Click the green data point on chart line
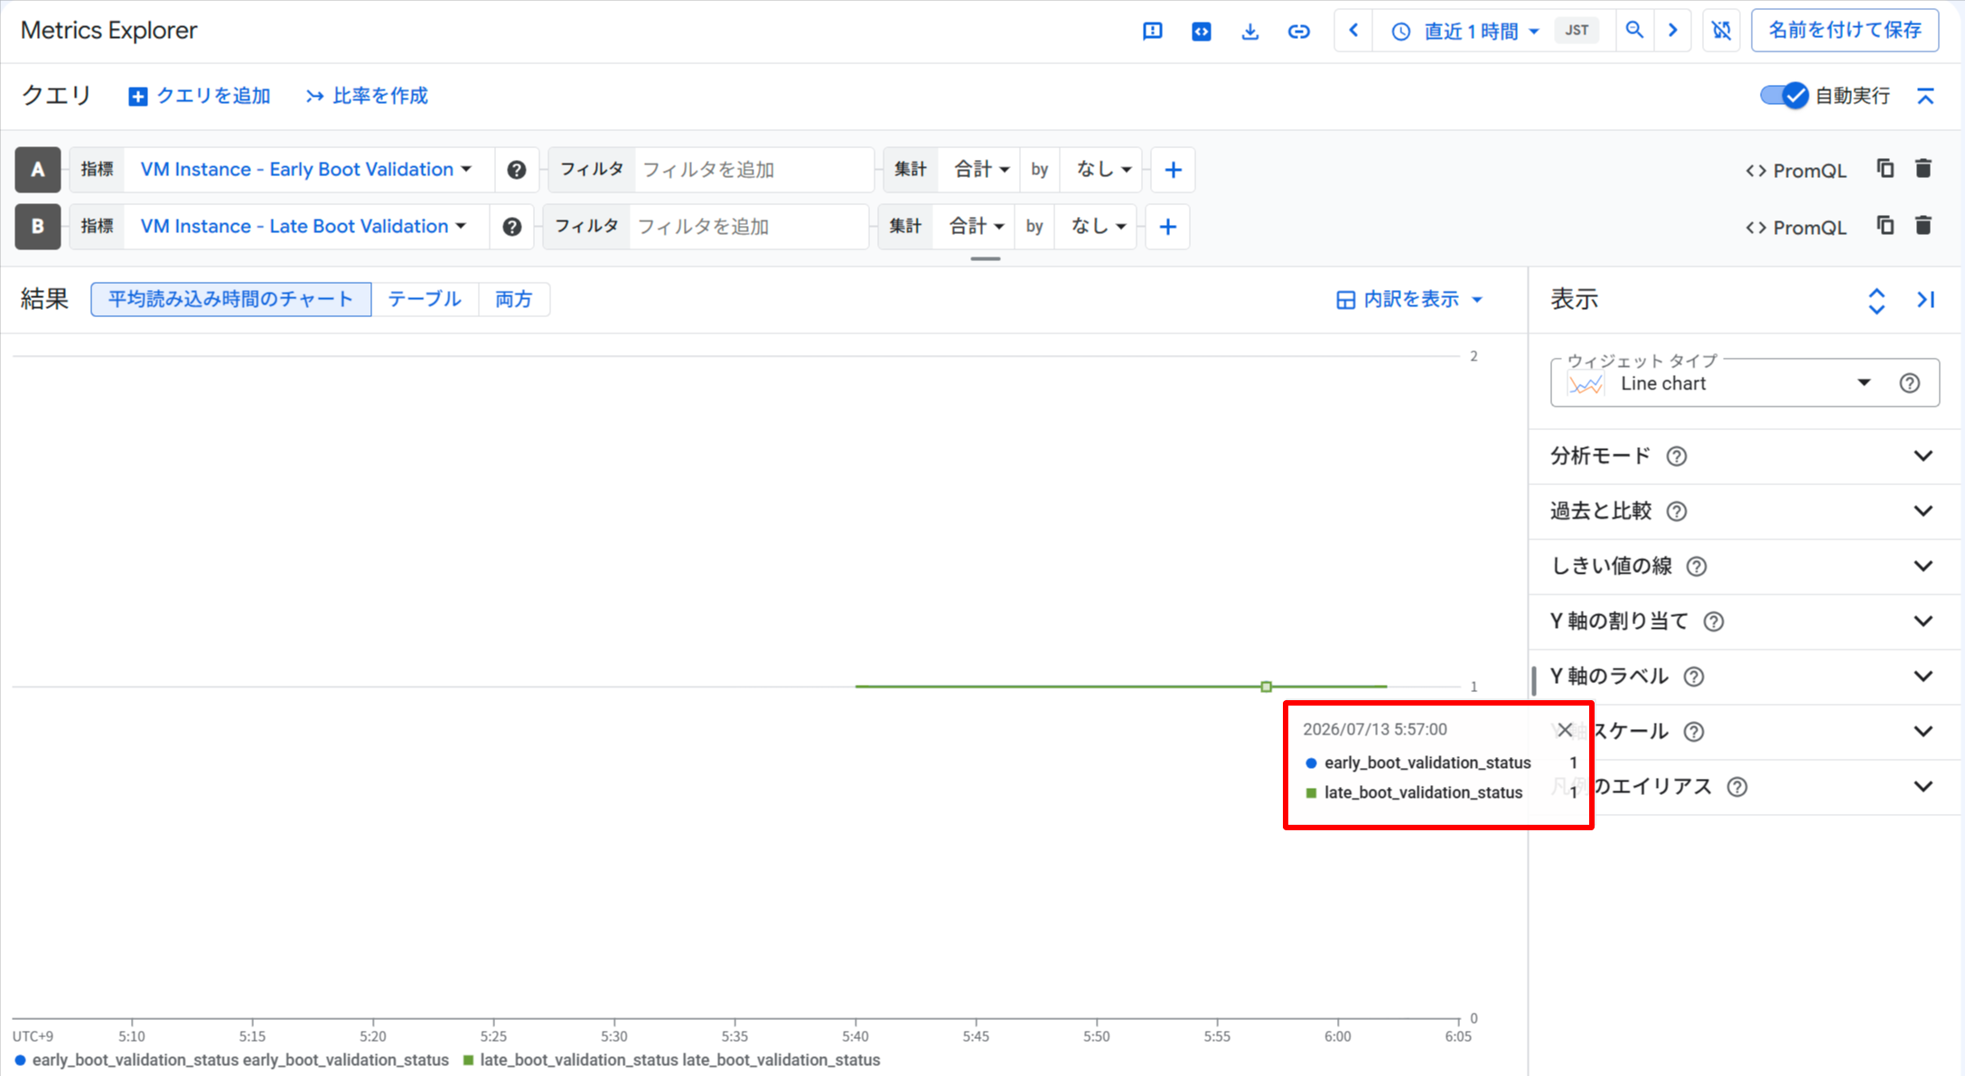The width and height of the screenshot is (1965, 1076). pyautogui.click(x=1266, y=687)
